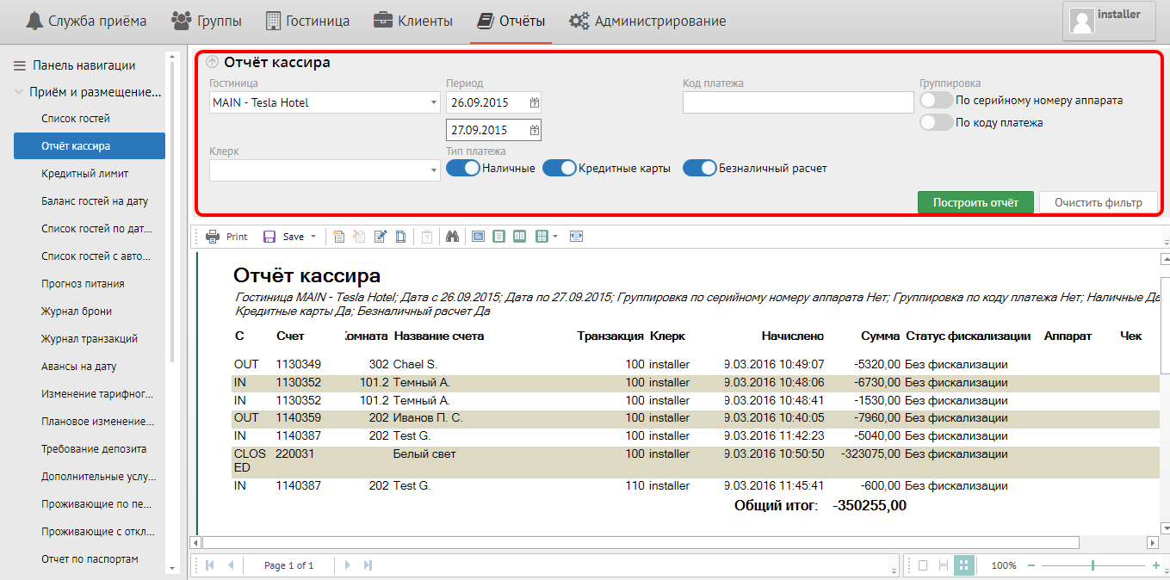Toggle the Кредитные карты switch
The height and width of the screenshot is (580, 1170).
click(x=560, y=169)
